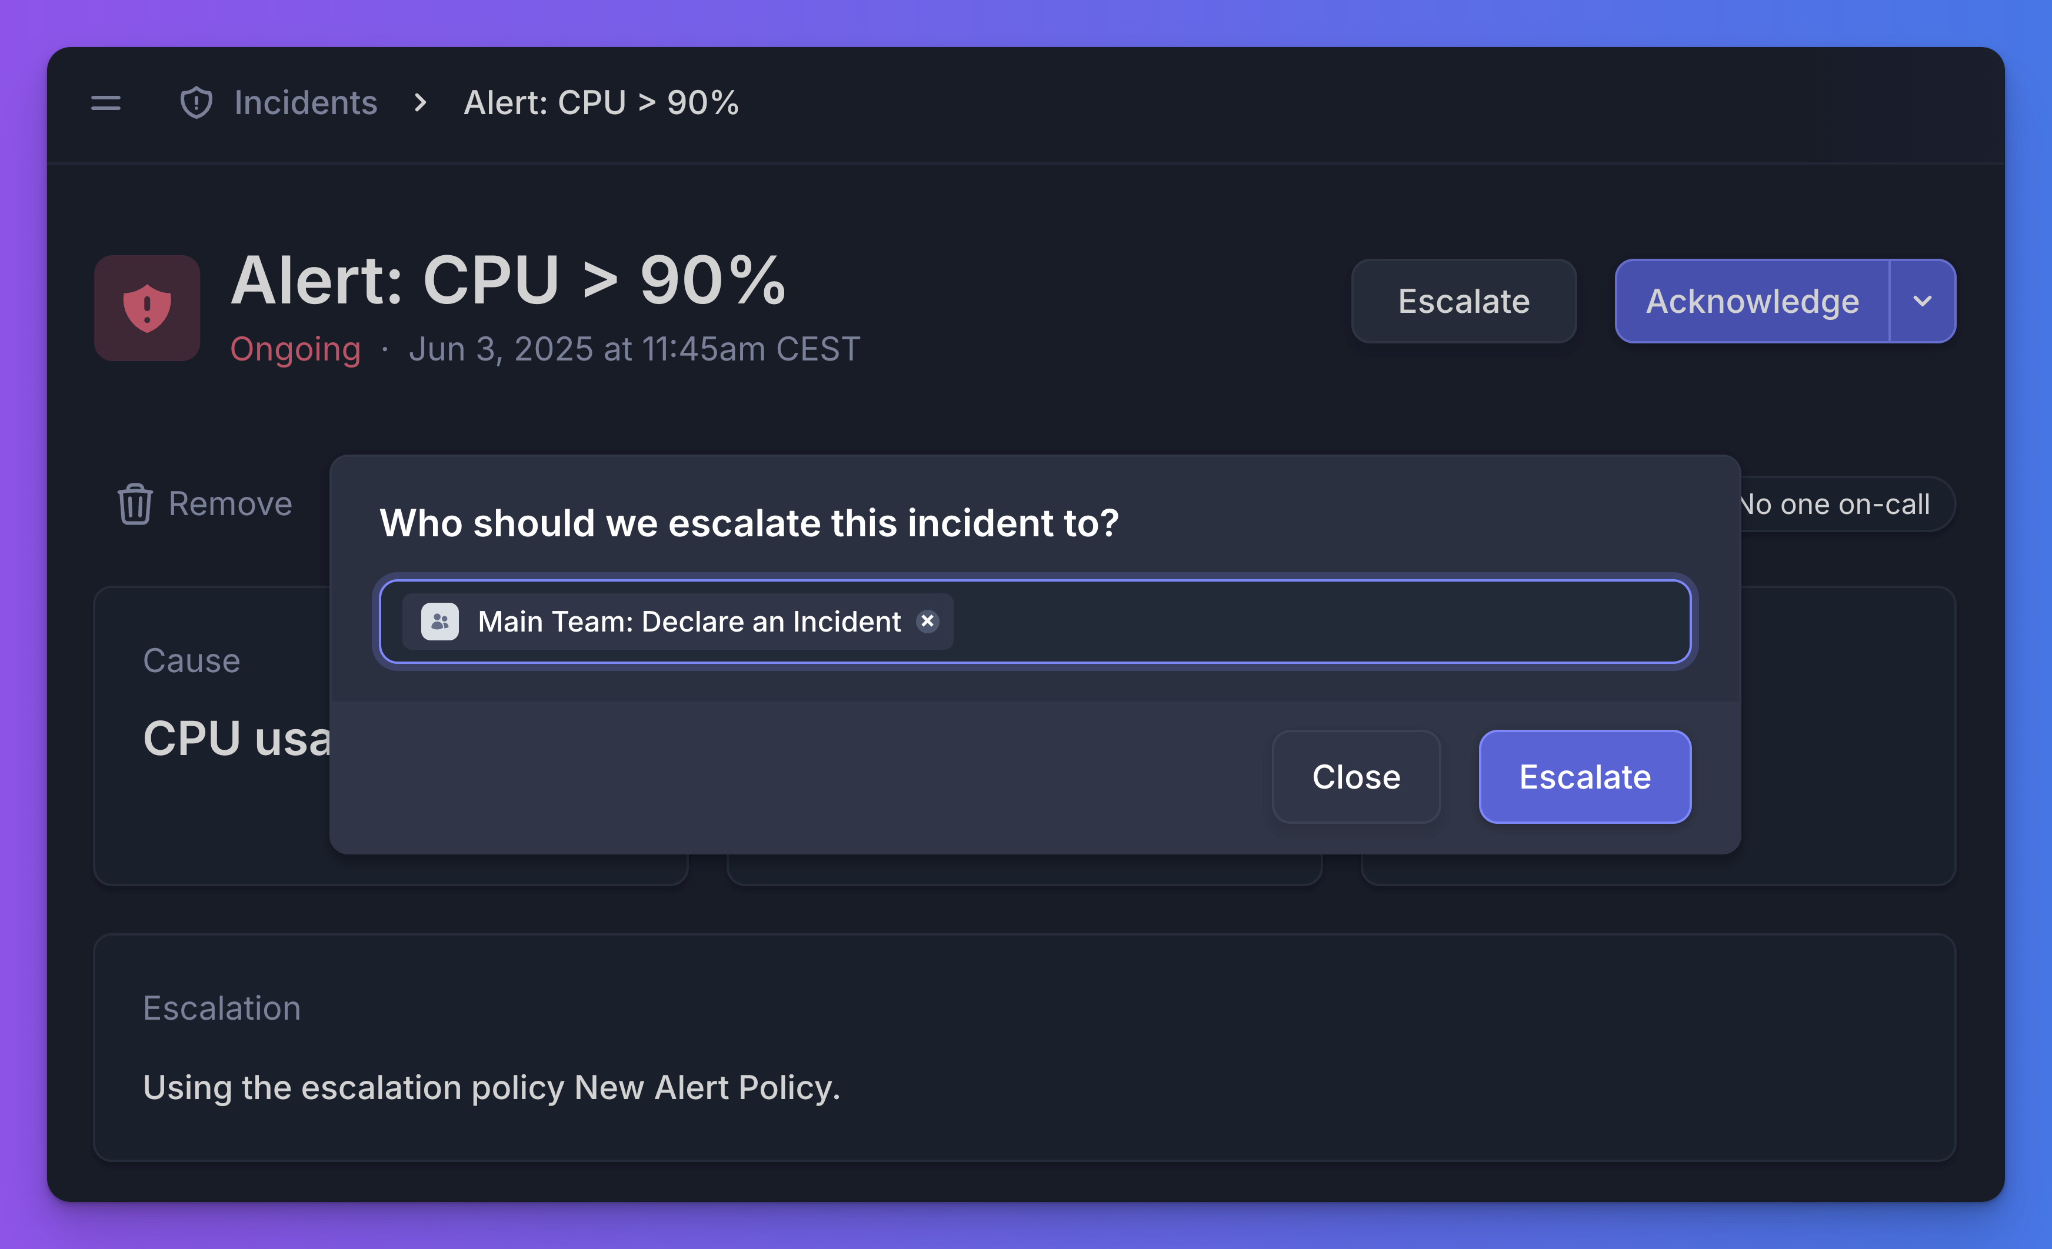Viewport: 2052px width, 1249px height.
Task: Select the 'Alert: CPU > 90%' breadcrumb item
Action: click(601, 103)
